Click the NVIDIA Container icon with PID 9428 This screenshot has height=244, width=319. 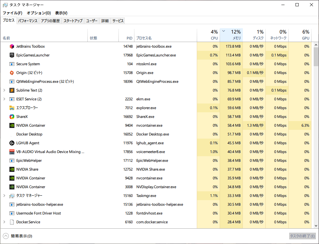point(12,178)
